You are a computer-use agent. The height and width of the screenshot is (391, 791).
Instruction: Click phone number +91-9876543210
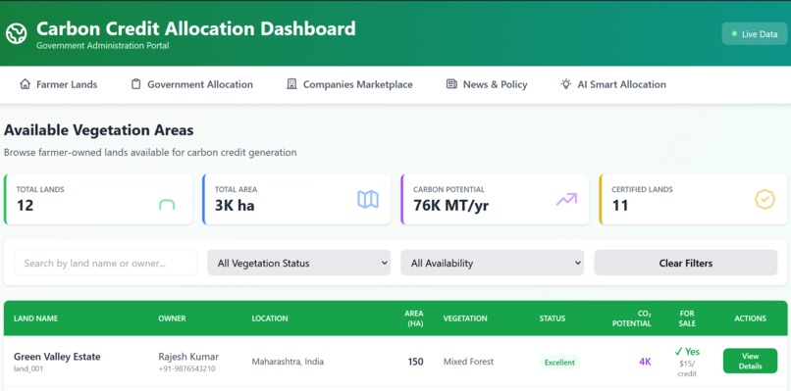click(186, 368)
